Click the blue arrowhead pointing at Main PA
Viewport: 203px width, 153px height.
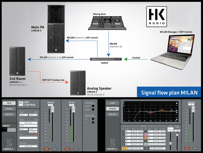pos(67,41)
